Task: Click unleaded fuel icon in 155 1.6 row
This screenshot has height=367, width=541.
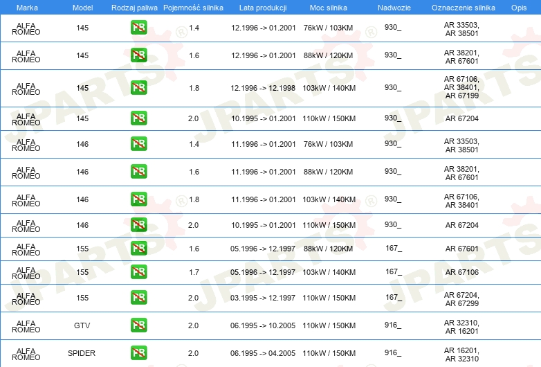Action: tap(138, 248)
